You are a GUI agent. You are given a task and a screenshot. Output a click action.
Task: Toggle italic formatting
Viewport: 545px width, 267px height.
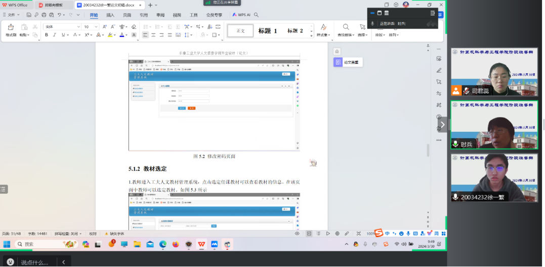click(55, 35)
